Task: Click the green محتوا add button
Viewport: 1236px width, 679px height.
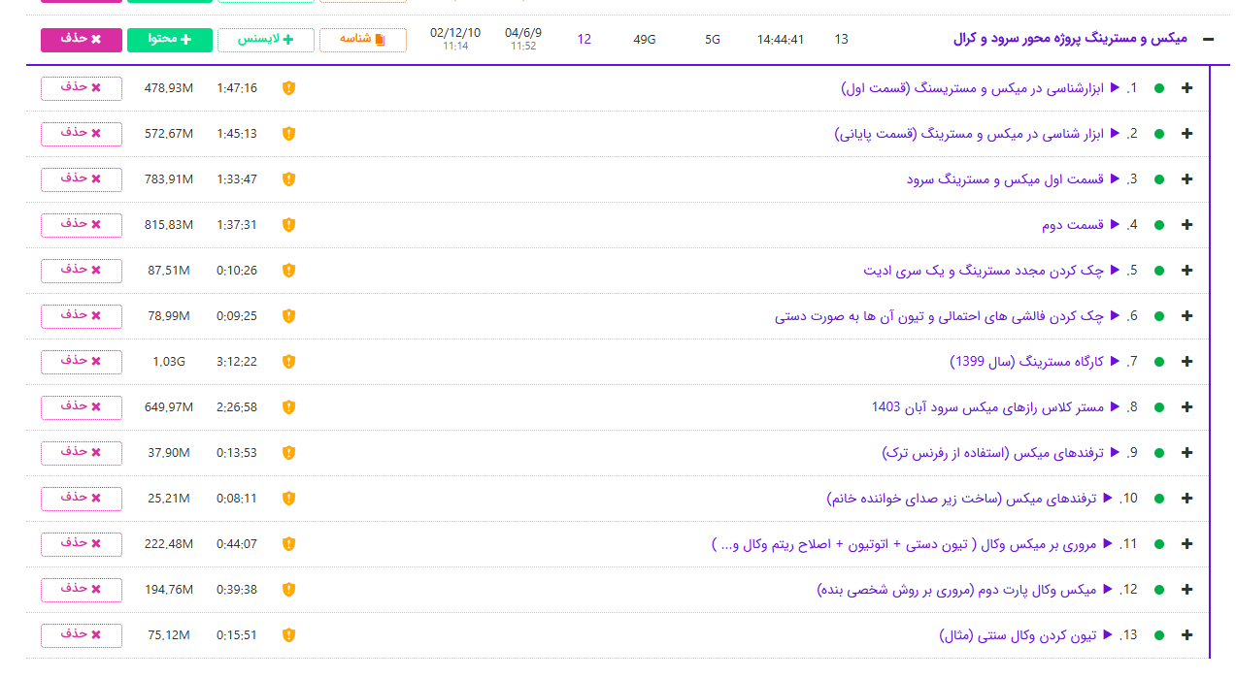Action: point(170,40)
